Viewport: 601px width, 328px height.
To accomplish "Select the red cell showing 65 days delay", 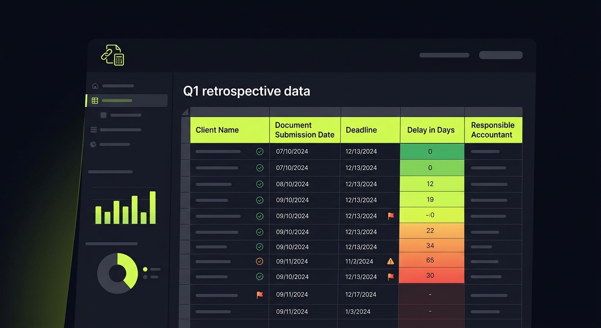I will coord(432,261).
